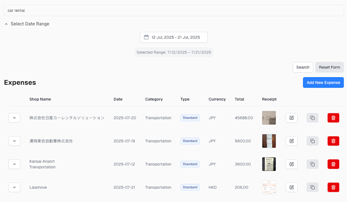This screenshot has height=202, width=347.
Task: Open receipt thumbnail for 5600.00 expense
Action: point(269,141)
